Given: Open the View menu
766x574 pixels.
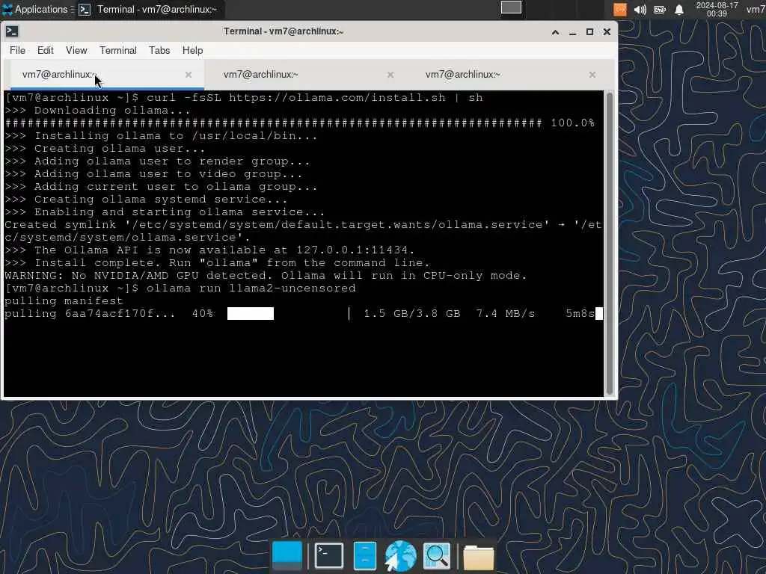Looking at the screenshot, I should pyautogui.click(x=76, y=50).
